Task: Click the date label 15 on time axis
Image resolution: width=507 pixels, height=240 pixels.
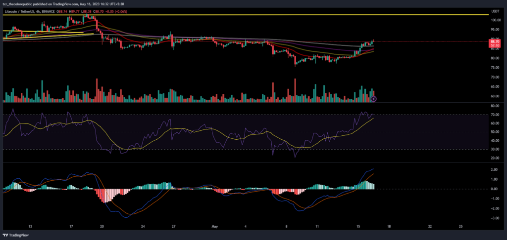Action: 358,226
